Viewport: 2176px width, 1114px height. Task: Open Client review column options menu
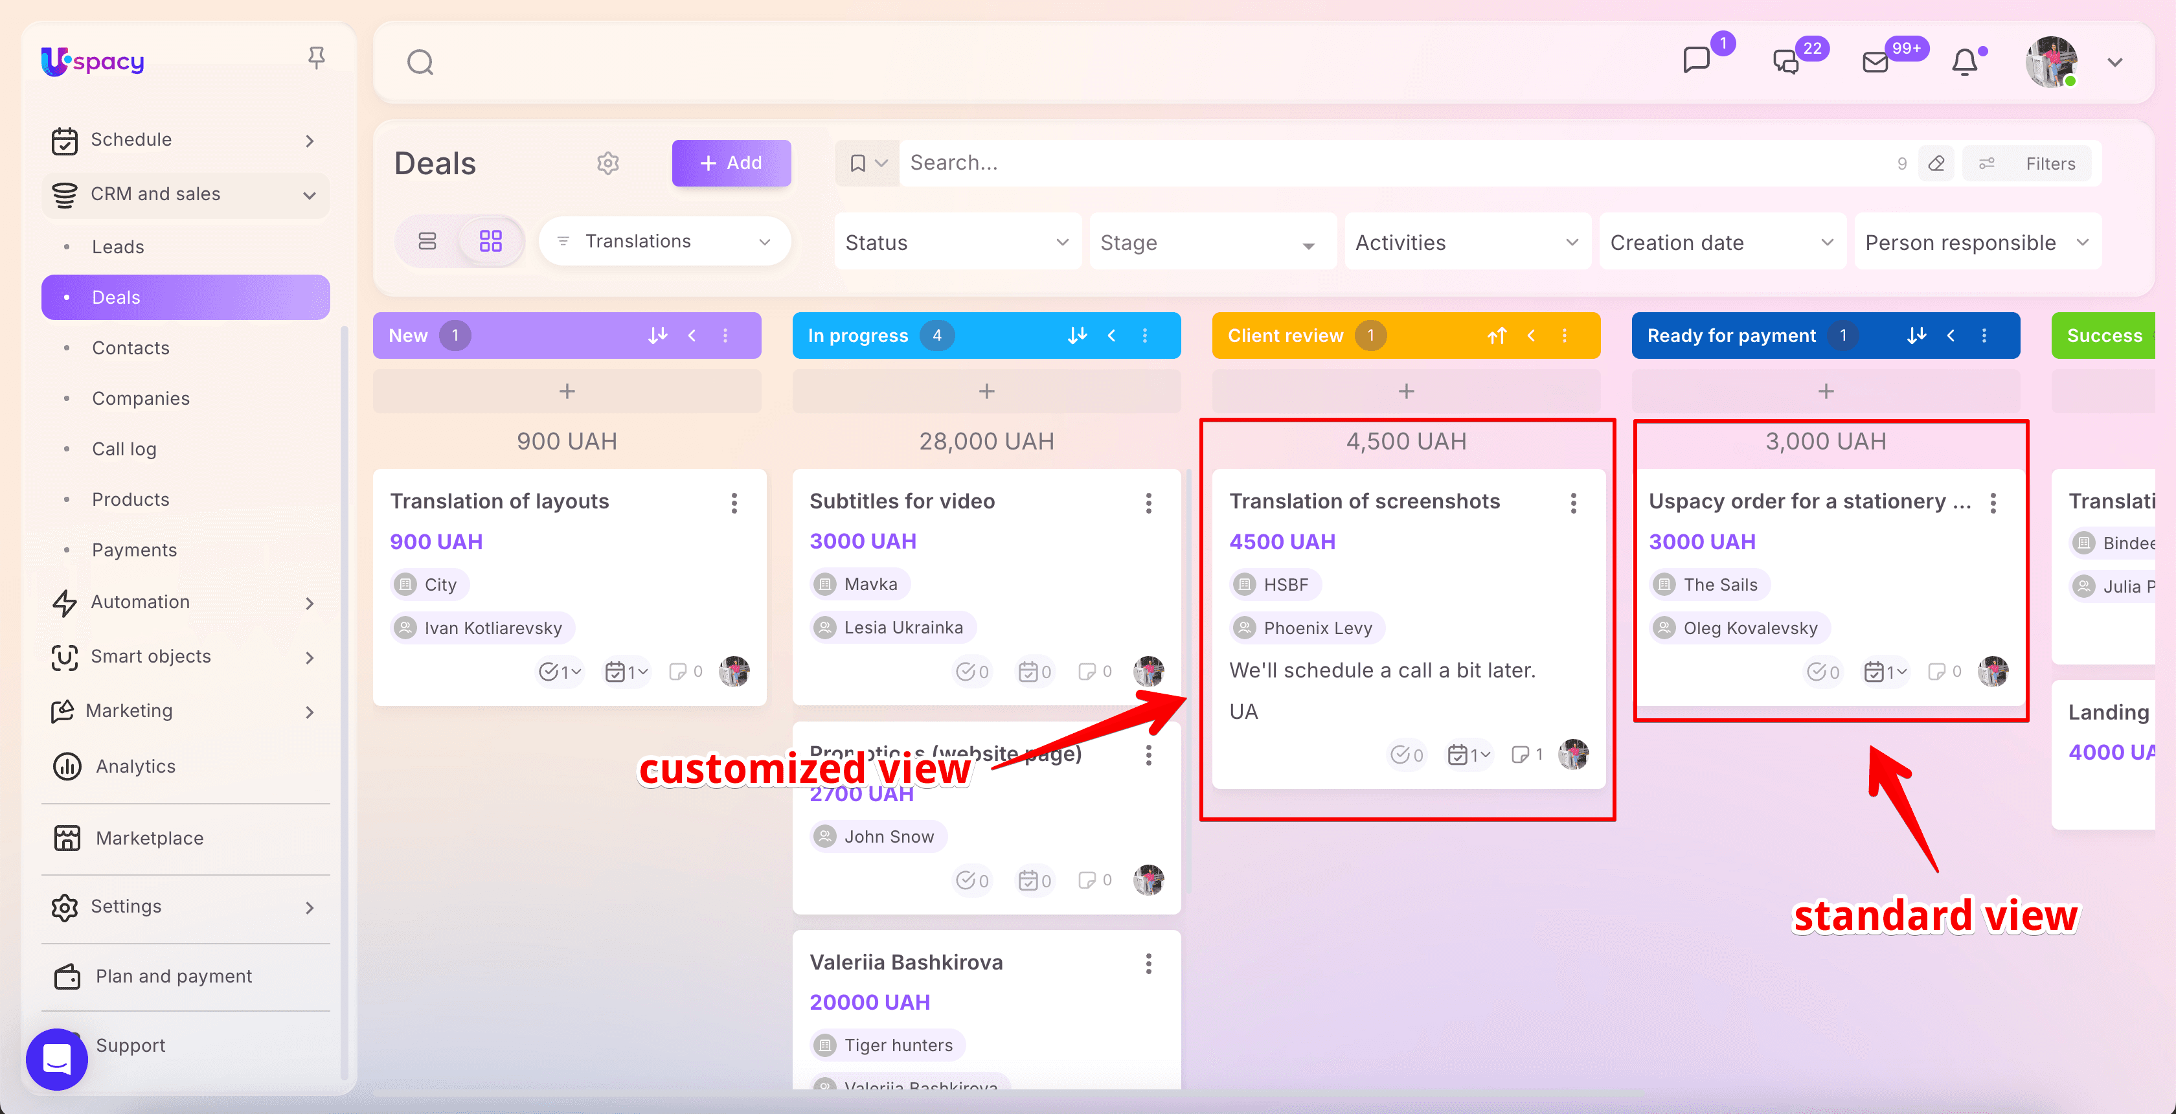[x=1565, y=335]
